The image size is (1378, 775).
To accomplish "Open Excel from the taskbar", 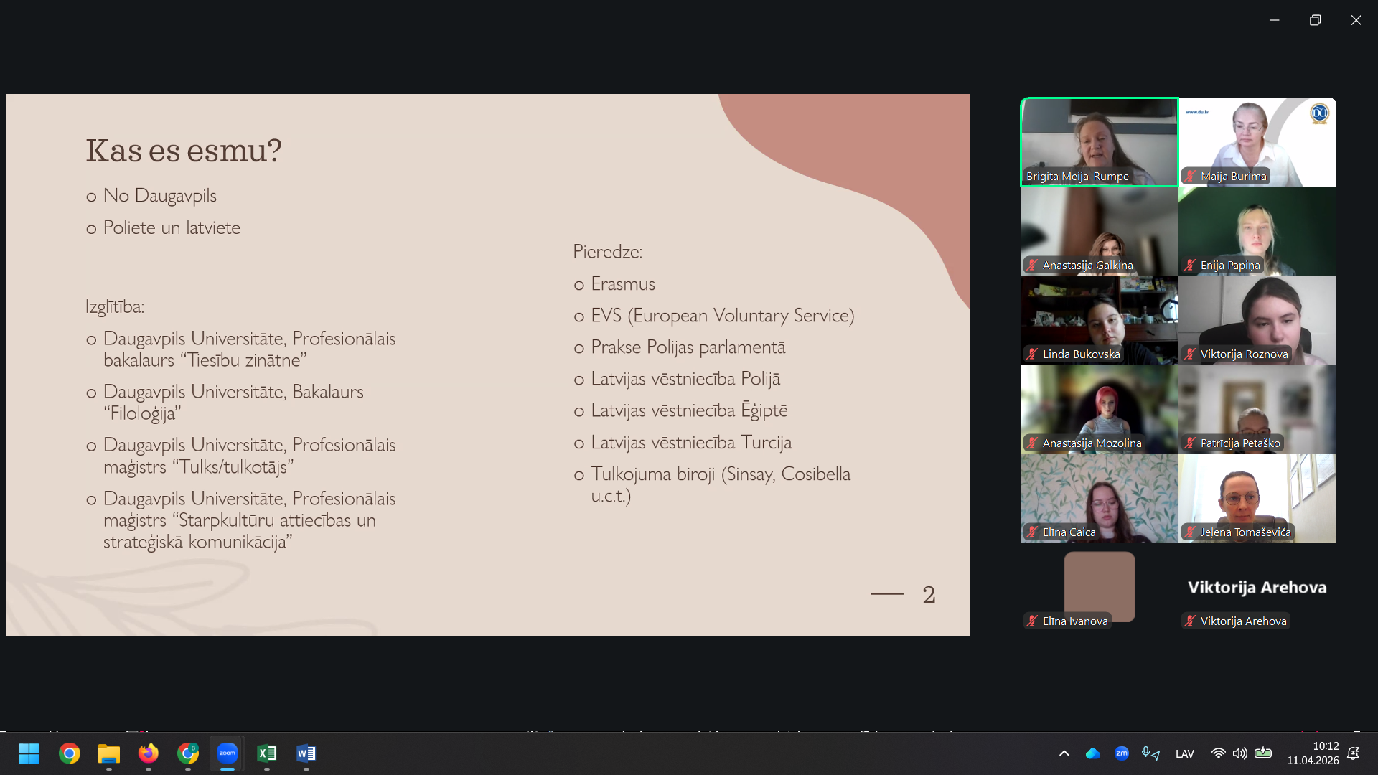I will (267, 753).
